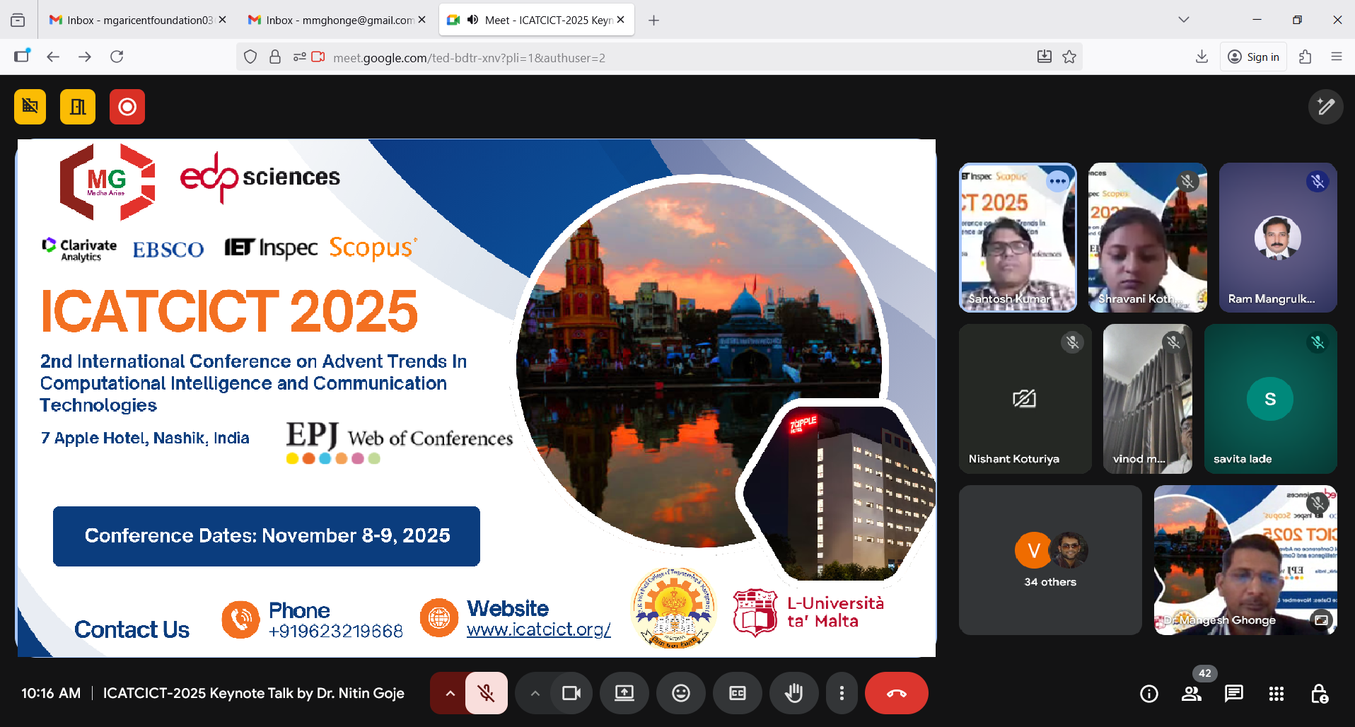Open the tab search dropdown in the browser

1183,20
